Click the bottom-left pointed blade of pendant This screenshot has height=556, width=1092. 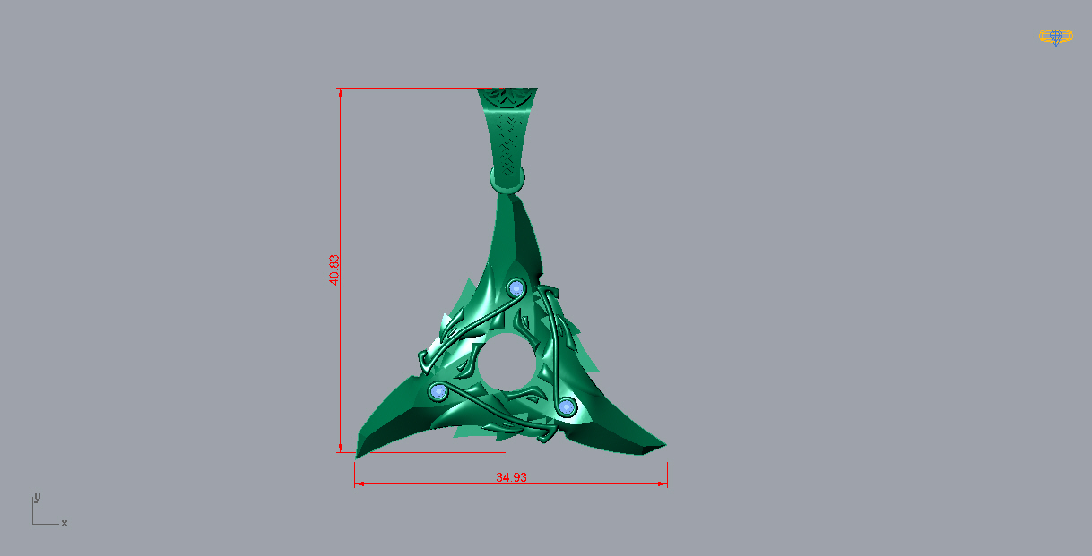pos(394,418)
